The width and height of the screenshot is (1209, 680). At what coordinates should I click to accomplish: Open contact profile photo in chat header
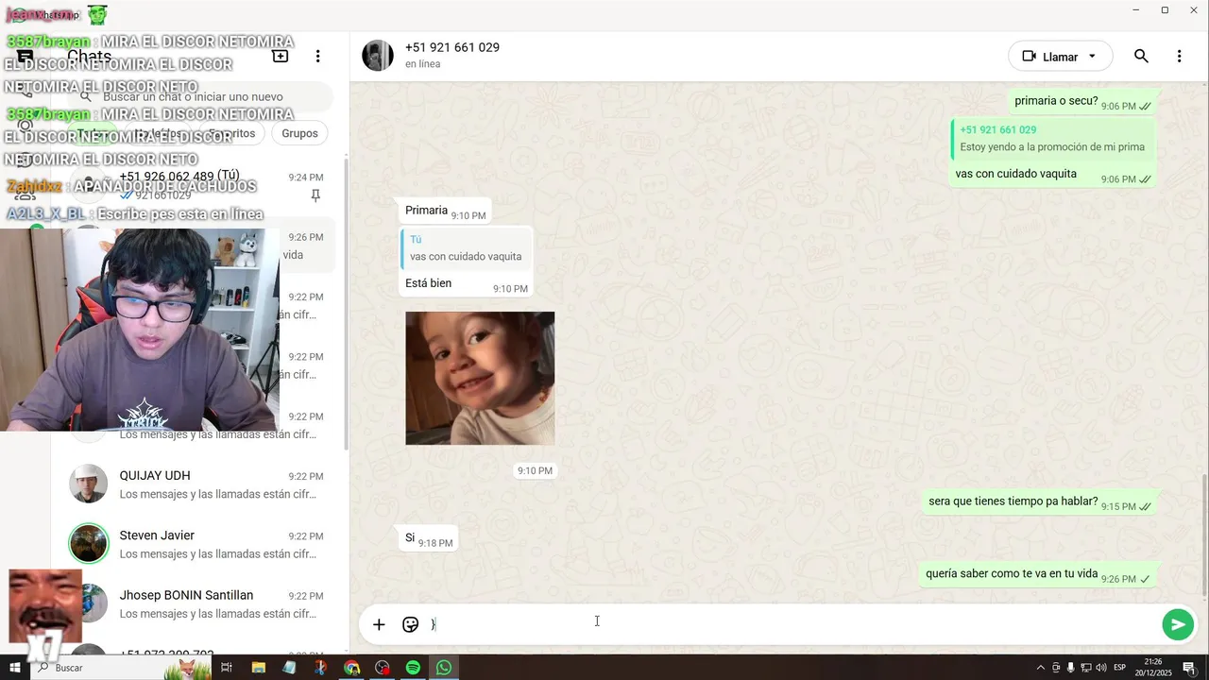tap(378, 56)
